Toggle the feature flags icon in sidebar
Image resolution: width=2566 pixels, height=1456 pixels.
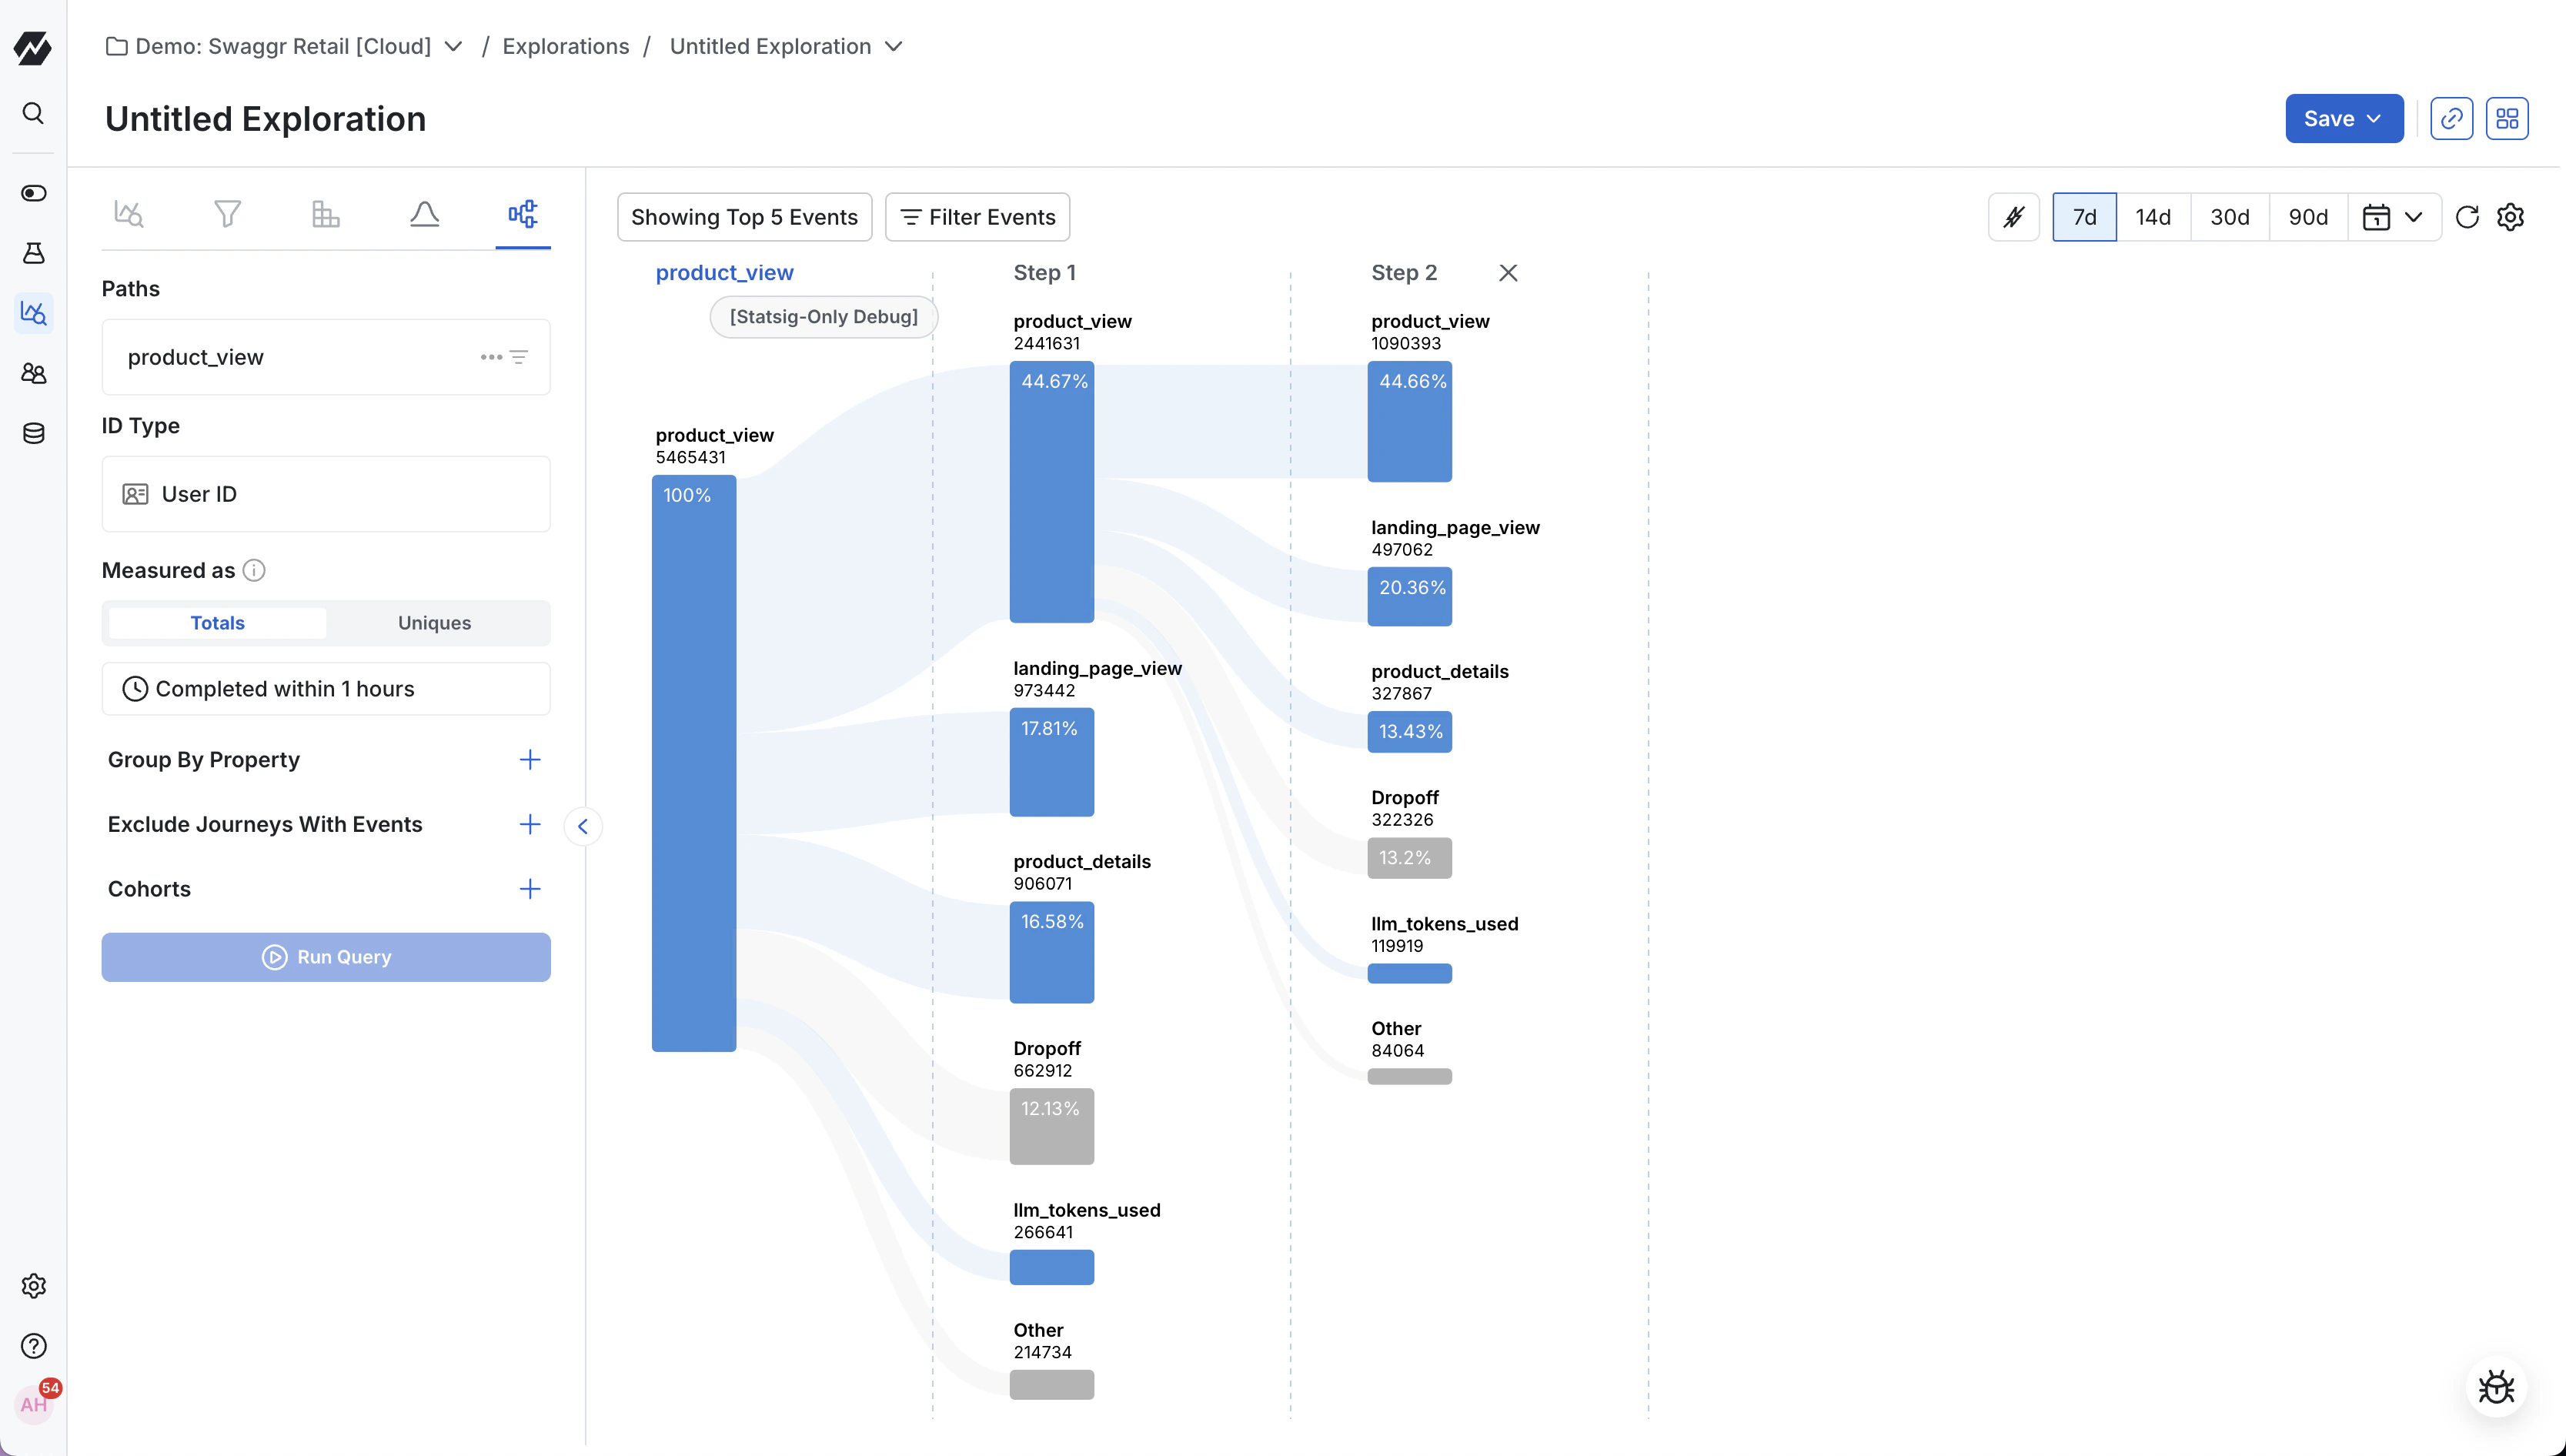pyautogui.click(x=33, y=193)
